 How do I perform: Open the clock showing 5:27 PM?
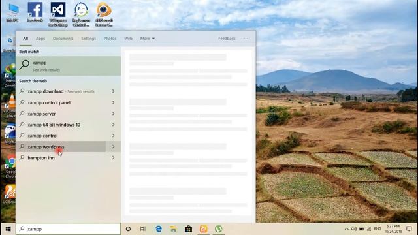click(x=393, y=229)
